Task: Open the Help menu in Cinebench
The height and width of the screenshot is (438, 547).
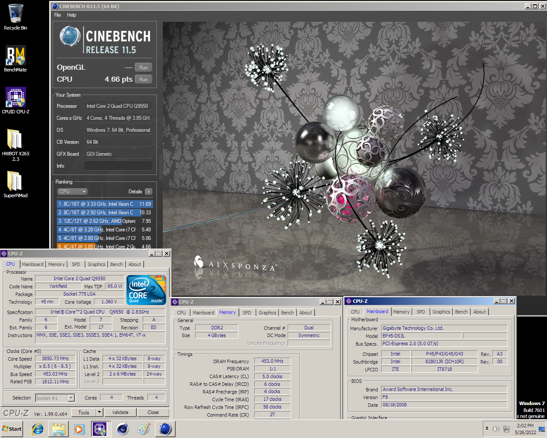Action: click(72, 15)
